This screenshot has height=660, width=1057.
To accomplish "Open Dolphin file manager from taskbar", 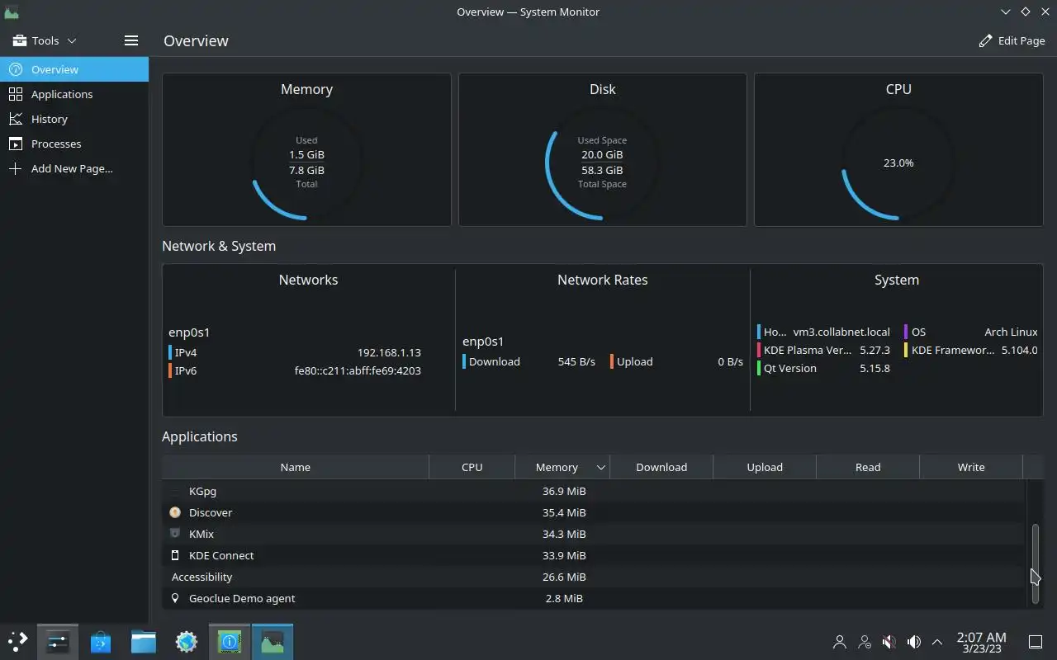I will point(144,641).
